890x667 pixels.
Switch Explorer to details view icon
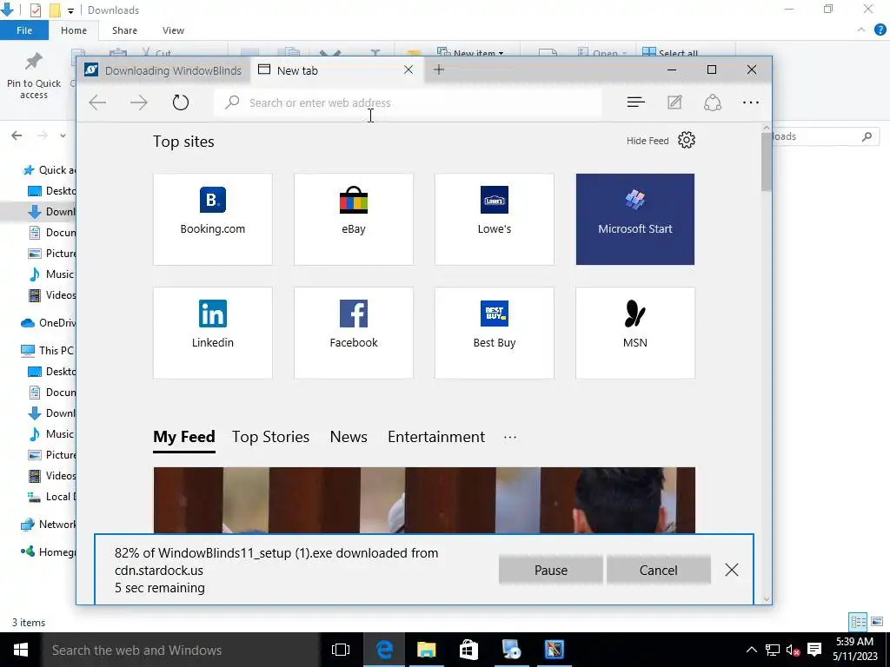pyautogui.click(x=858, y=622)
